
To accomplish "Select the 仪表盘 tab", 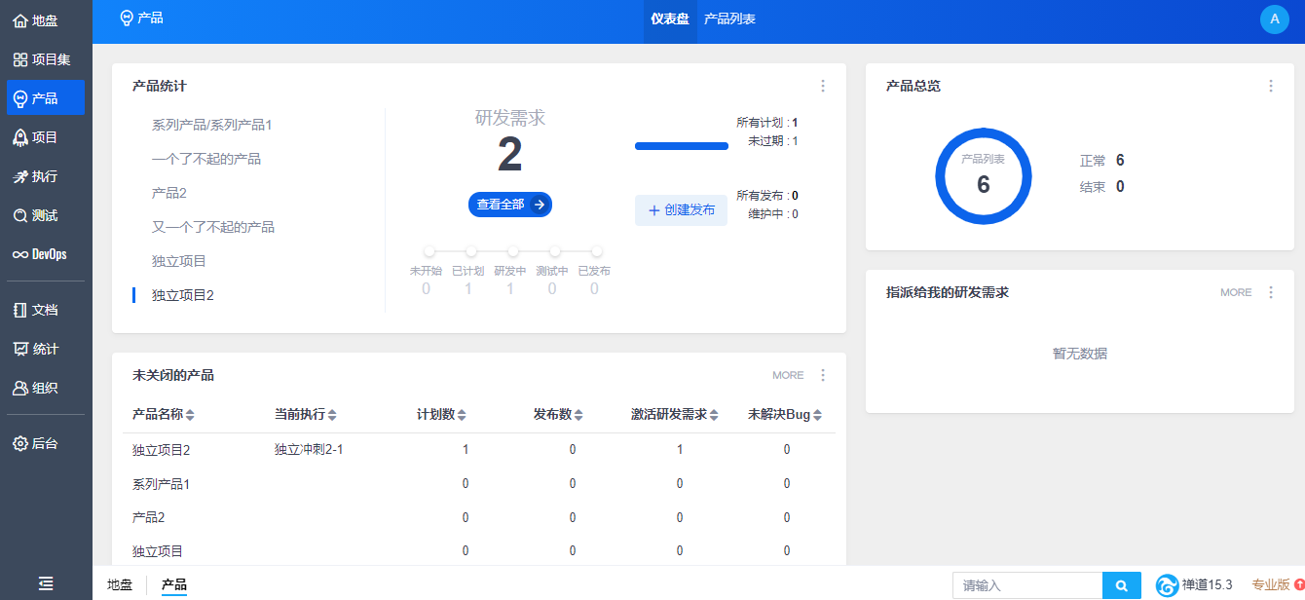I will 670,19.
